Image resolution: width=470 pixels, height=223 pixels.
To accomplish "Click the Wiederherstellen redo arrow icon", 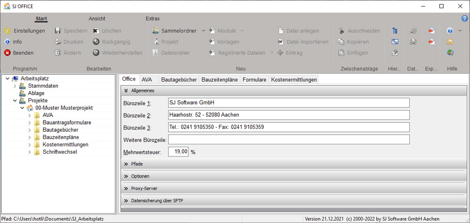I will click(96, 53).
